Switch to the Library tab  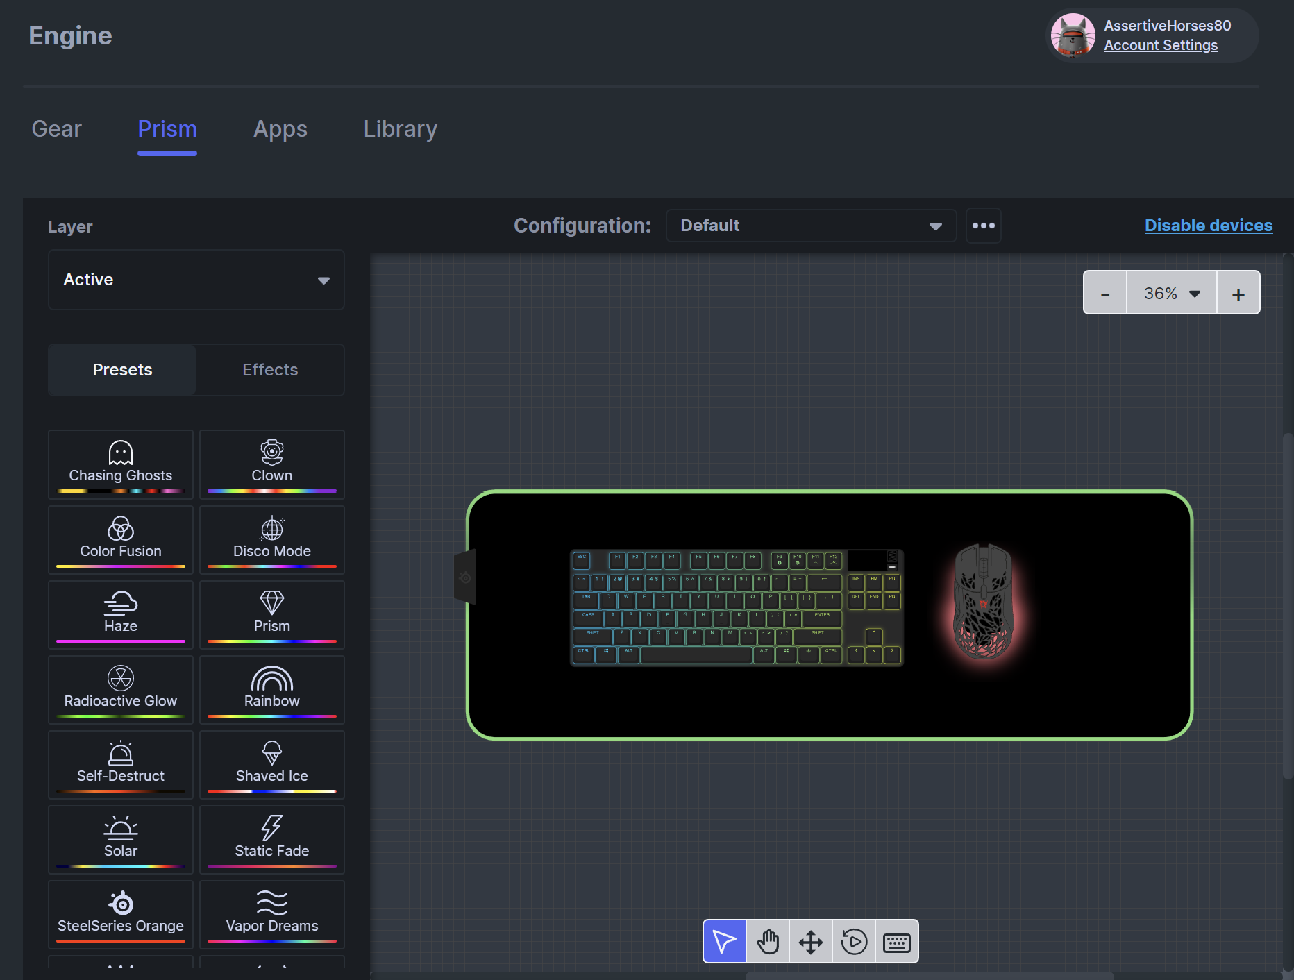pyautogui.click(x=401, y=129)
